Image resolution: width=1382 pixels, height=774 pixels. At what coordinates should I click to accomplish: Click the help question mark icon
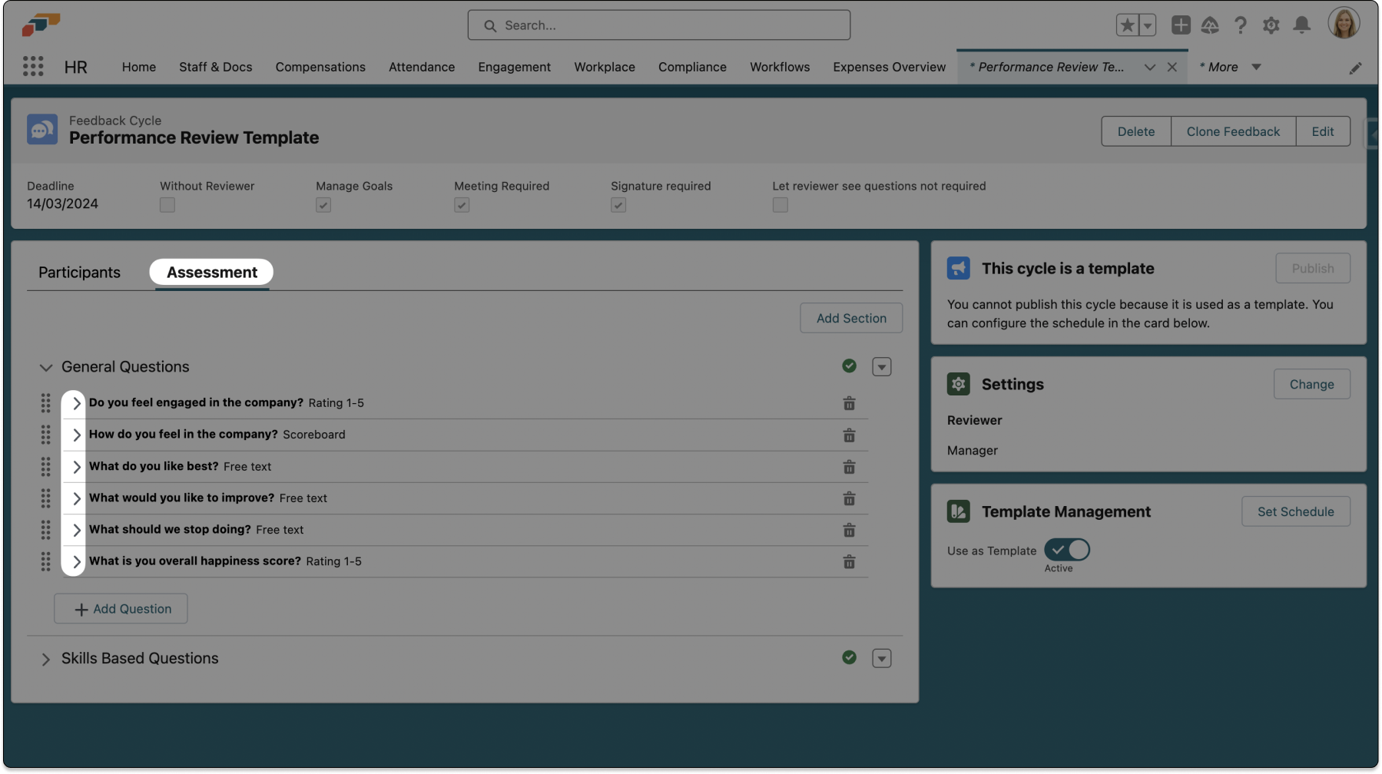(1240, 25)
